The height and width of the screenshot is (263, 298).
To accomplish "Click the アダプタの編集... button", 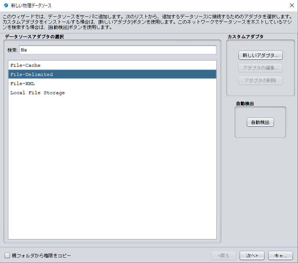I will [x=260, y=68].
